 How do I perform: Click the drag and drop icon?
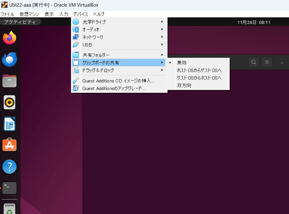(76, 70)
